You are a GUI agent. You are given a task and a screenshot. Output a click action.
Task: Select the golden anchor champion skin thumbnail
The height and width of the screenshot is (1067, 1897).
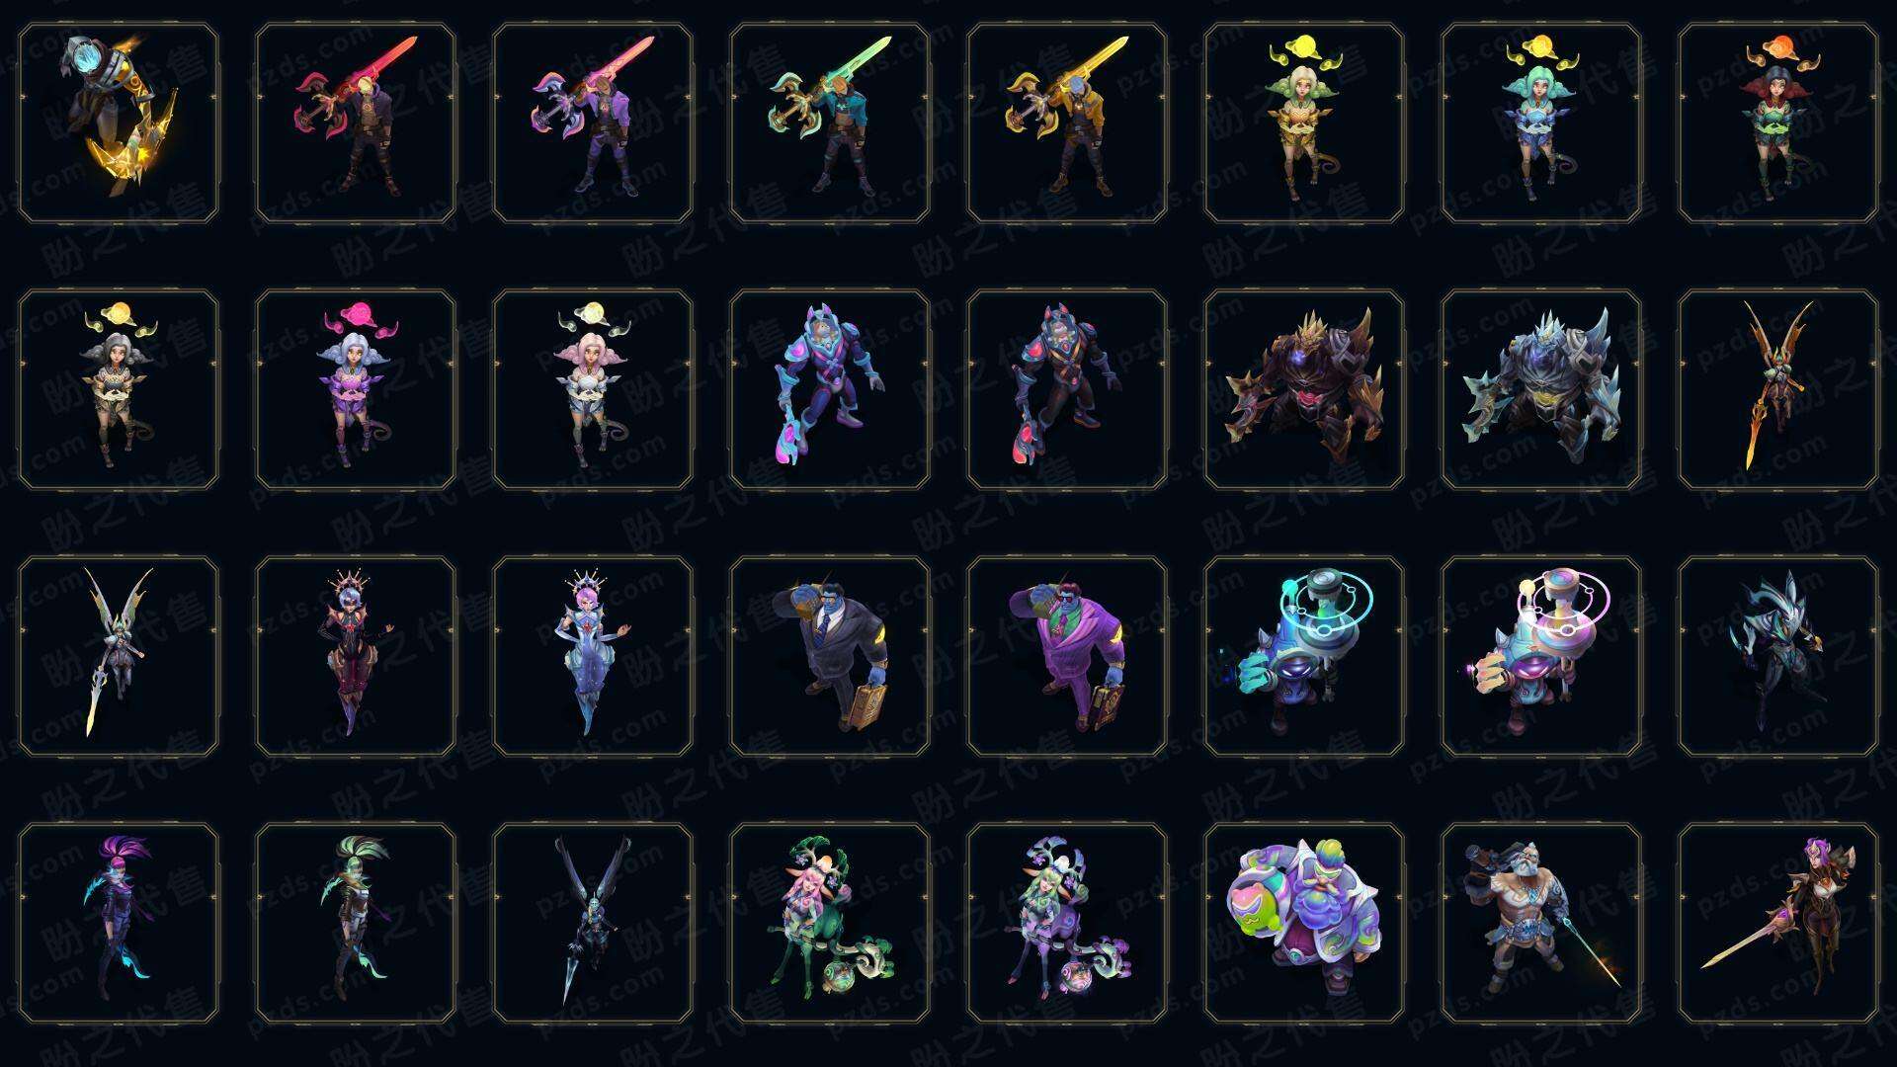click(x=119, y=123)
